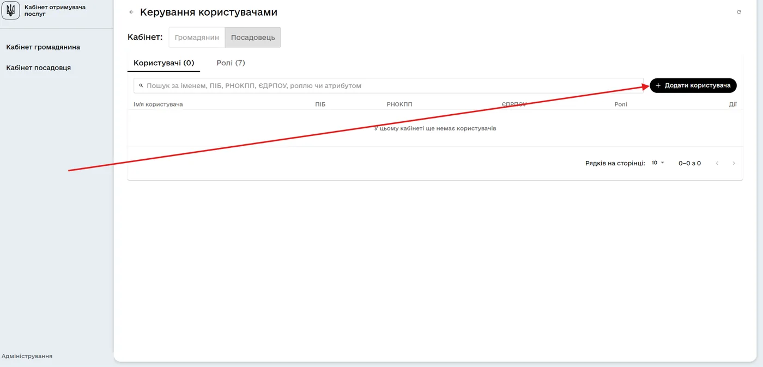
Task: Go to the previous page of users
Action: 717,163
